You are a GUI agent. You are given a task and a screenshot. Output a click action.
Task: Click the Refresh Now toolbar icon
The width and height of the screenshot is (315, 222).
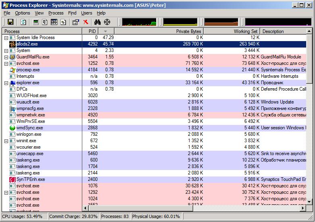point(23,22)
